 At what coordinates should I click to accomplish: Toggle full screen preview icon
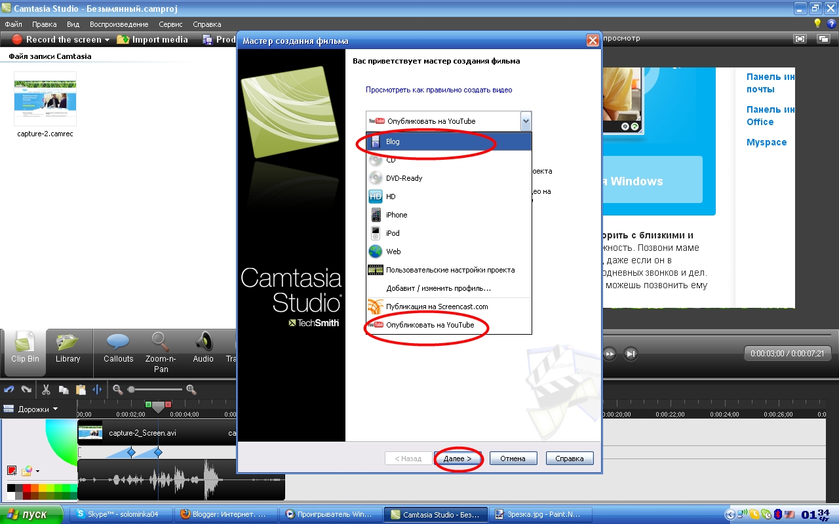pyautogui.click(x=800, y=39)
